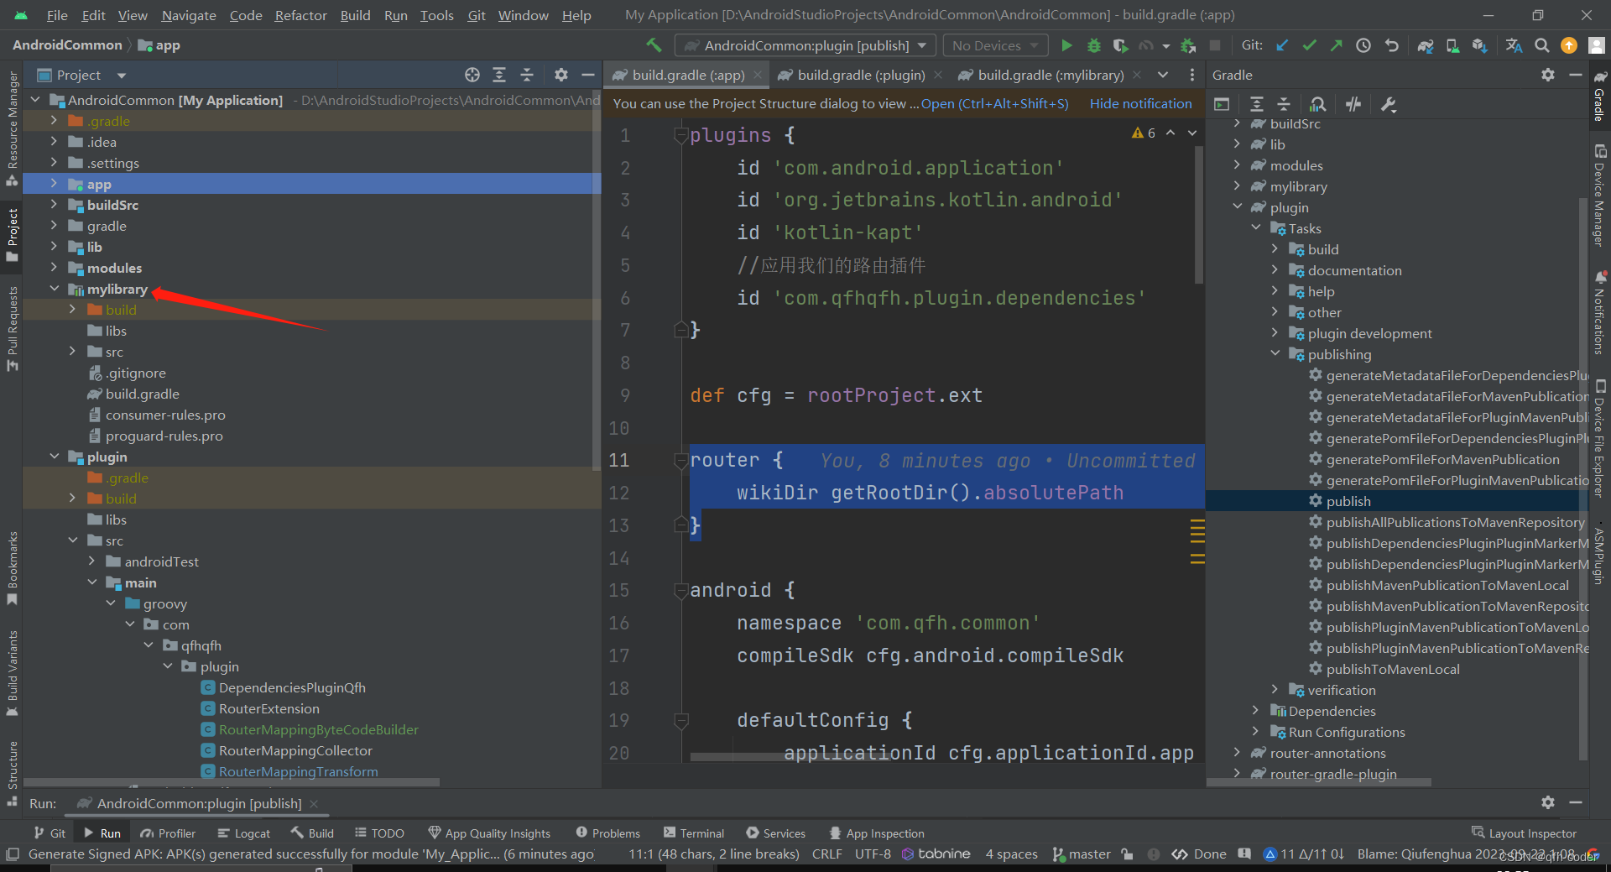The width and height of the screenshot is (1611, 872).
Task: Click the green hammer Make Project icon
Action: [654, 45]
